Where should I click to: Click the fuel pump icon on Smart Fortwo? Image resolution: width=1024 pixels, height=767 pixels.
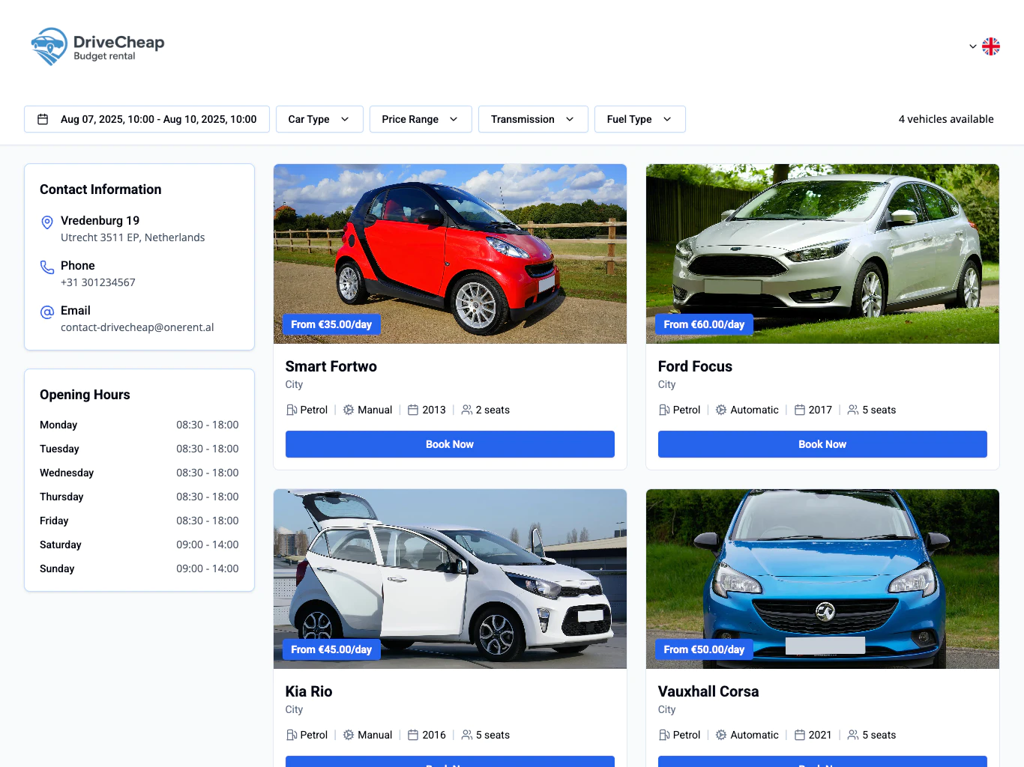292,410
